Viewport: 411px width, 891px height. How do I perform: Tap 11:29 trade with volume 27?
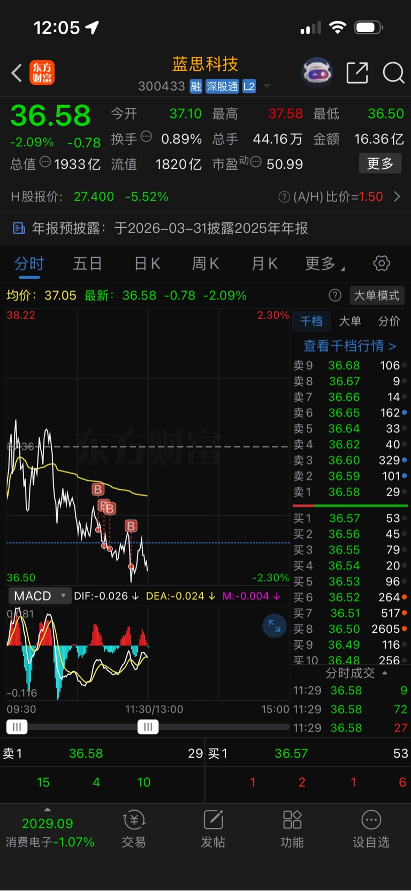click(x=350, y=728)
